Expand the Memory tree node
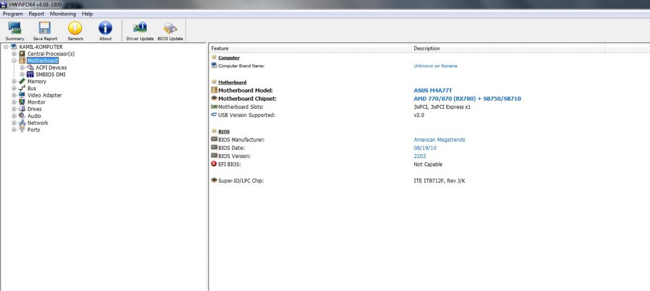The height and width of the screenshot is (291, 650). 14,82
